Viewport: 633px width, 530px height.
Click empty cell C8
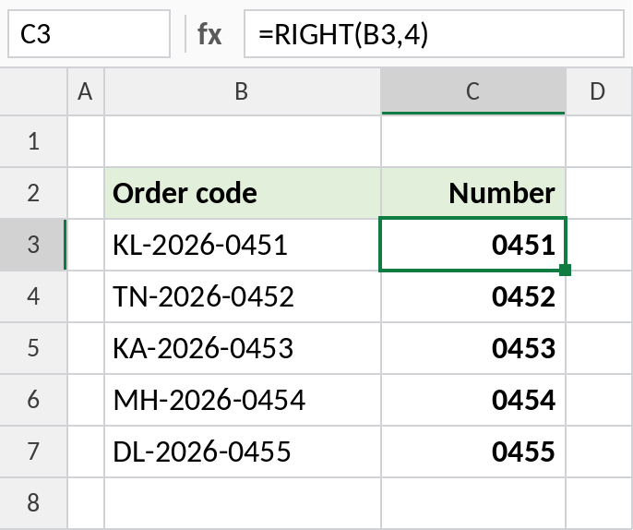pos(473,503)
